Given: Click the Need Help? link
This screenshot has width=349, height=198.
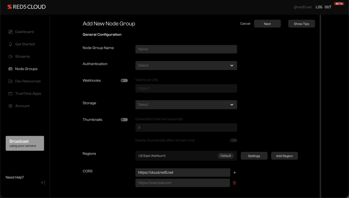Looking at the screenshot, I should pyautogui.click(x=15, y=178).
